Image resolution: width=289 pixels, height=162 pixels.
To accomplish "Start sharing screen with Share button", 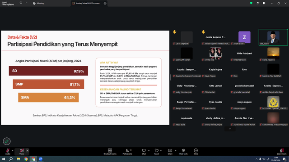I will pos(170,152).
